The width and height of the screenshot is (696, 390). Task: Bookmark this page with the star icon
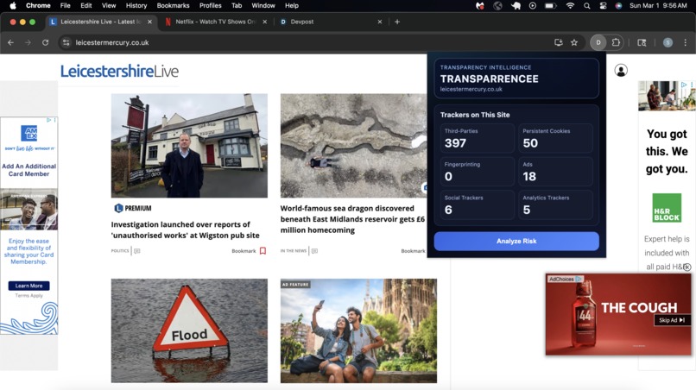574,42
